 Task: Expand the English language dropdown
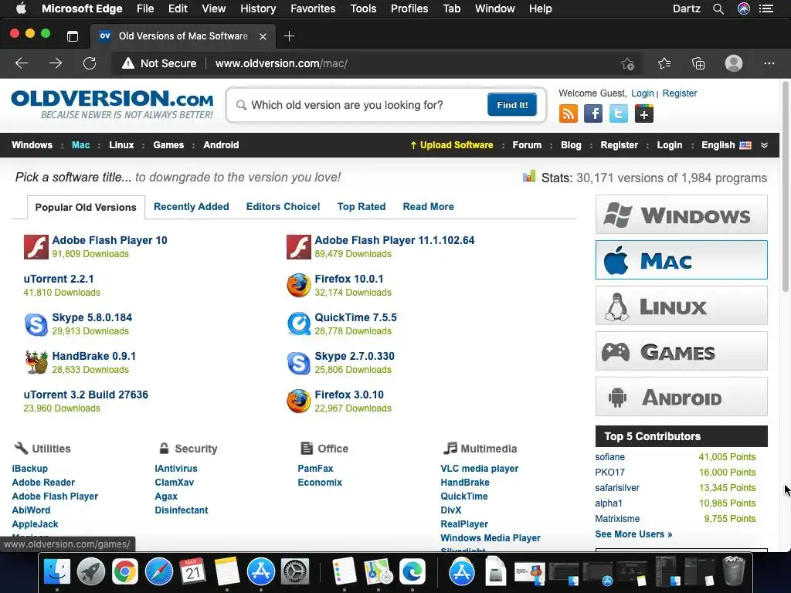[726, 145]
